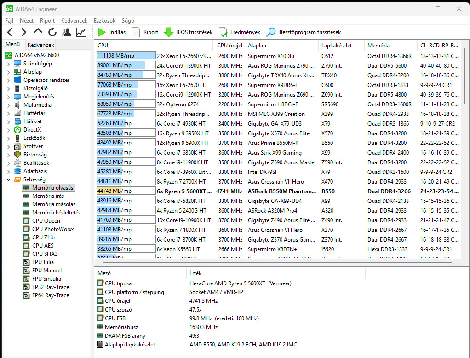Expand the Hálózat tree node
This screenshot has height=358, width=470.
tap(8, 121)
